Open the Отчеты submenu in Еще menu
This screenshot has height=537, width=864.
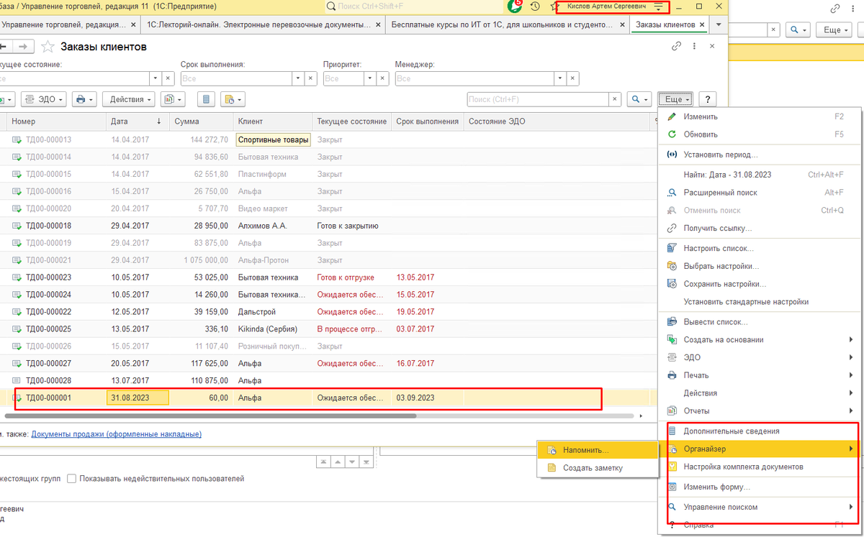point(760,411)
